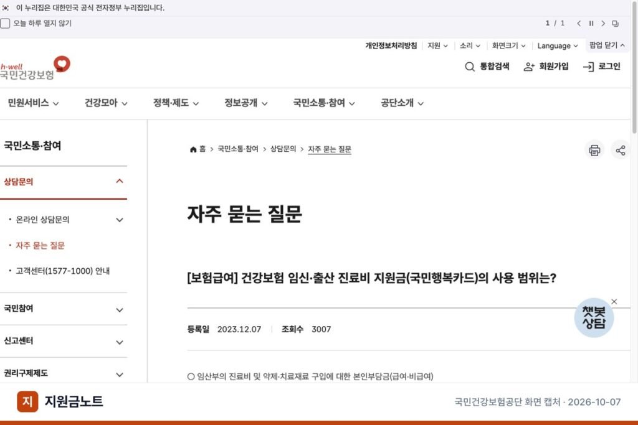Click 회원가입 sign-up link
Viewport: 638px width, 425px height.
pos(546,66)
